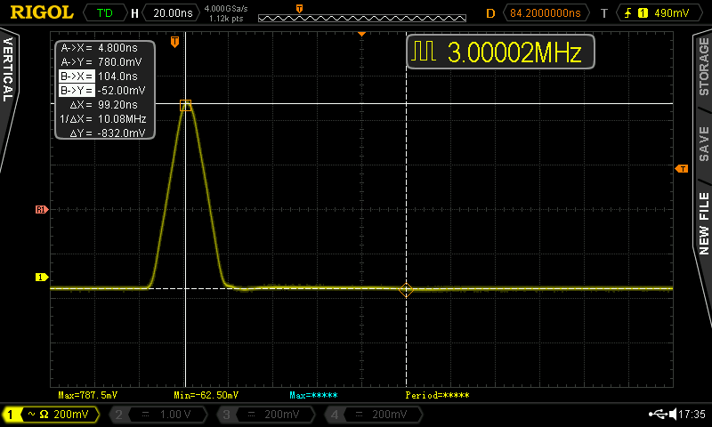Screen dimensions: 712x427
Task: Select the orange cursor A marker on peak
Action: [x=185, y=106]
